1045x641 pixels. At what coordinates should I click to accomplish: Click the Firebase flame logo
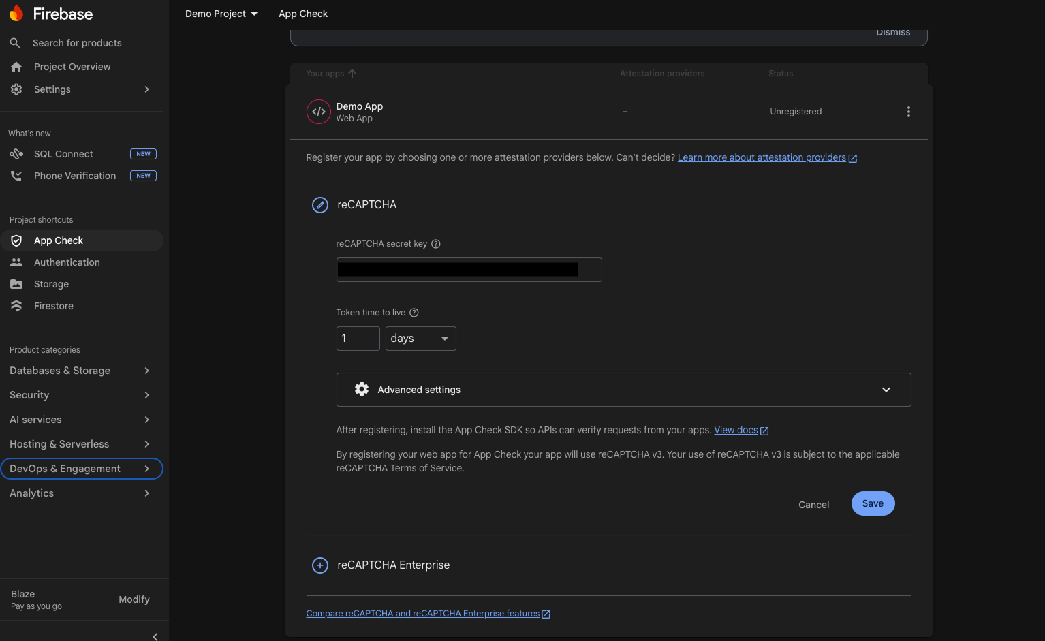click(16, 14)
